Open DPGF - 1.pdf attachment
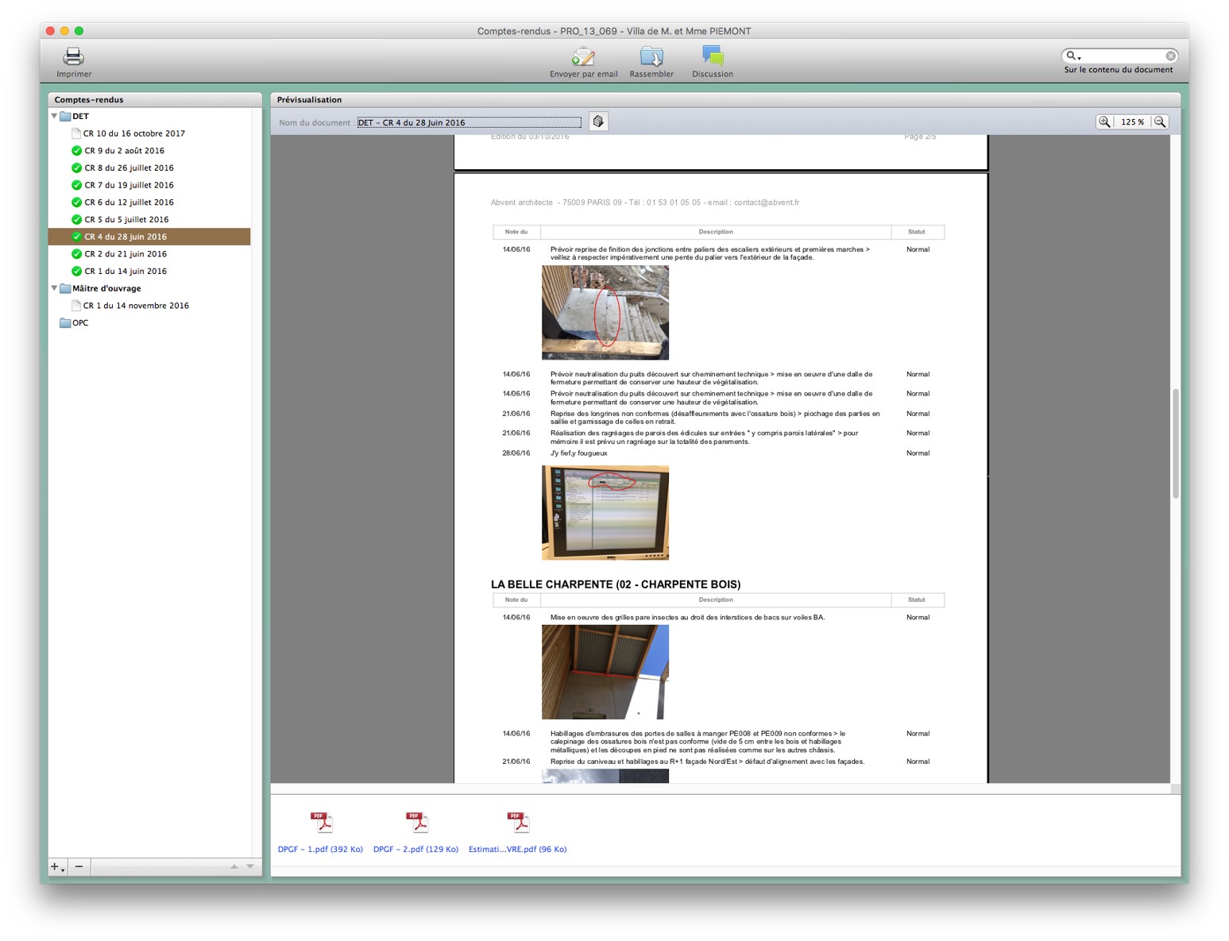Image resolution: width=1229 pixels, height=941 pixels. pos(320,850)
